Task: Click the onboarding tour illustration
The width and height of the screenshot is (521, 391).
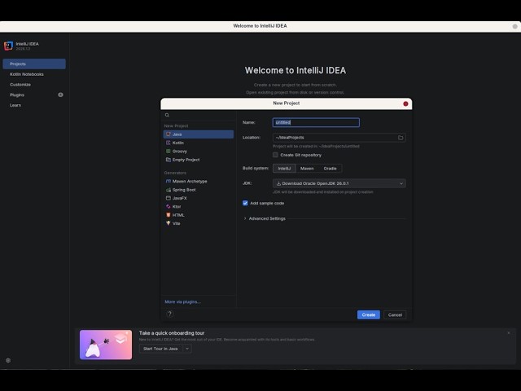Action: (106, 345)
